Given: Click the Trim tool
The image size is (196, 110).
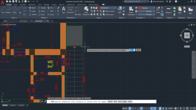Looking at the screenshot, I should [50, 8].
